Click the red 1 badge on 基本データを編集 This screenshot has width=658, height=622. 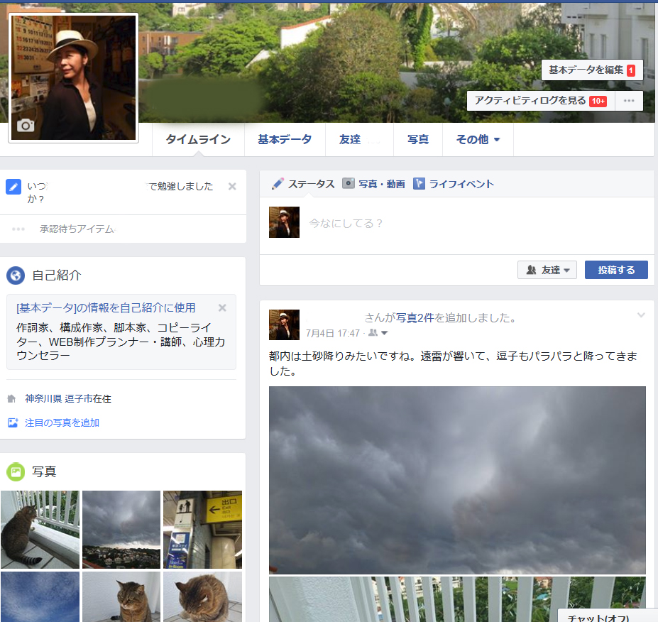(631, 70)
